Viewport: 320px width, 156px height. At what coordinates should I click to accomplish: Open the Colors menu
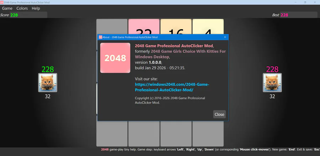(22, 9)
